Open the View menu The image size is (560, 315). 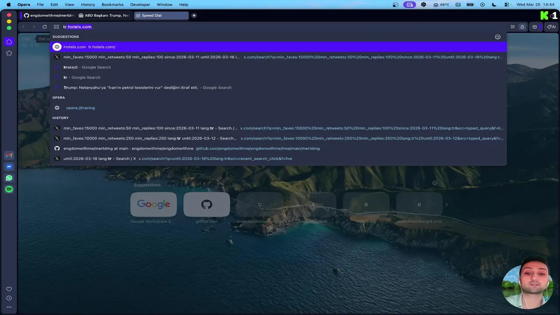[69, 4]
